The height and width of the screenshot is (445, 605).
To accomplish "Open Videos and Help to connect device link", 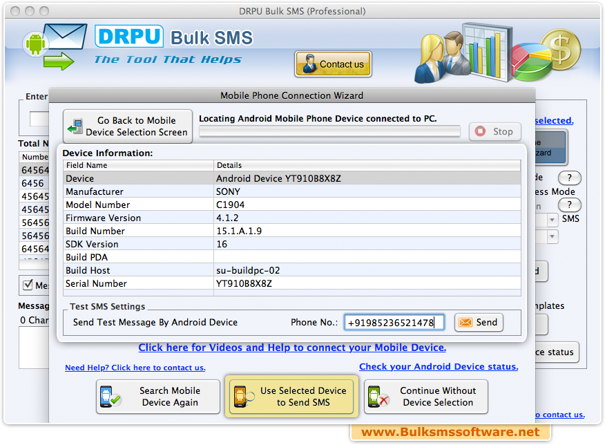I will click(x=292, y=348).
